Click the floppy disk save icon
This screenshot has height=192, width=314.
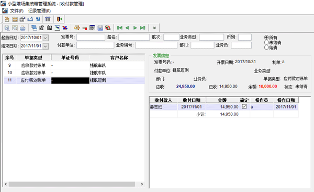click(100, 28)
